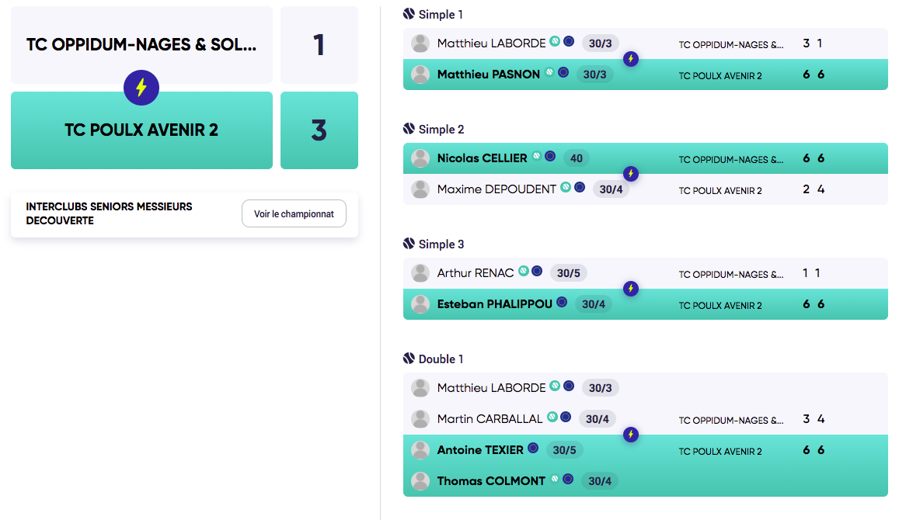
Task: Click Nicolas CELLIER's 40 ranking badge
Action: point(576,158)
